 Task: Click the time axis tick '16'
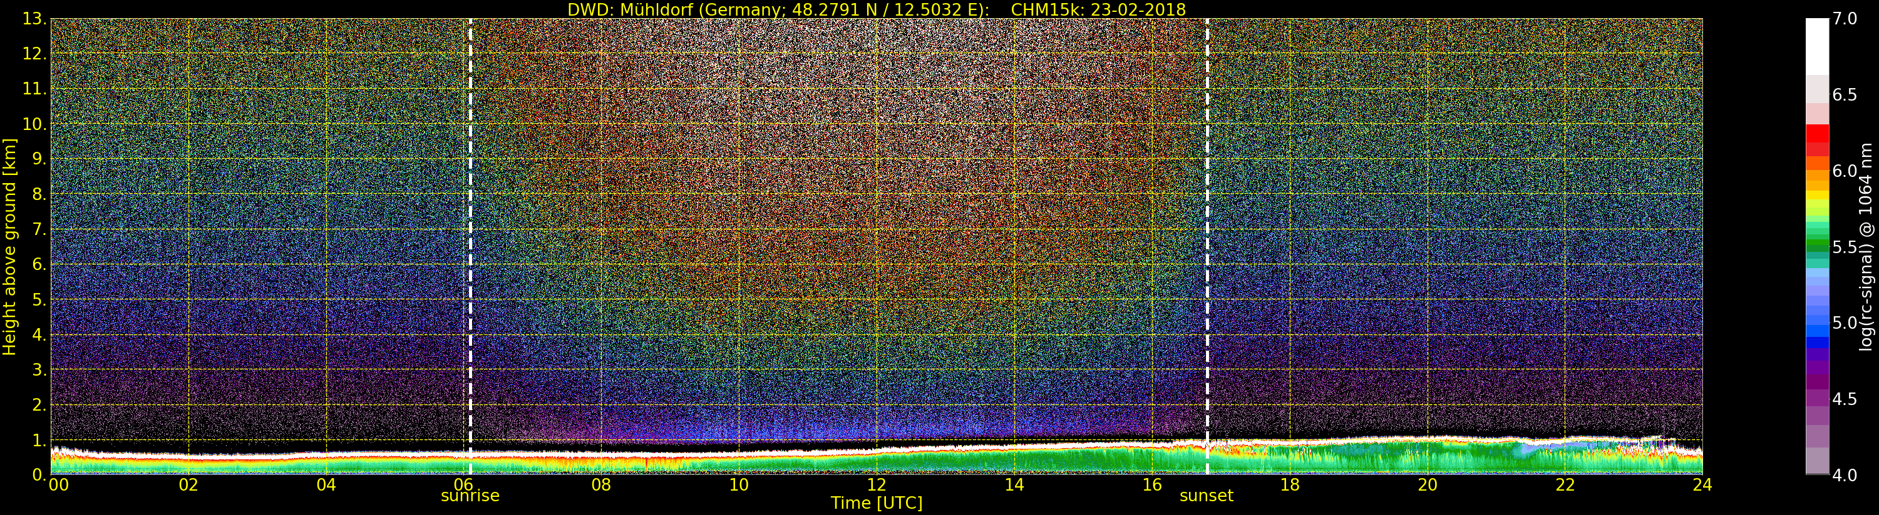coord(1152,484)
